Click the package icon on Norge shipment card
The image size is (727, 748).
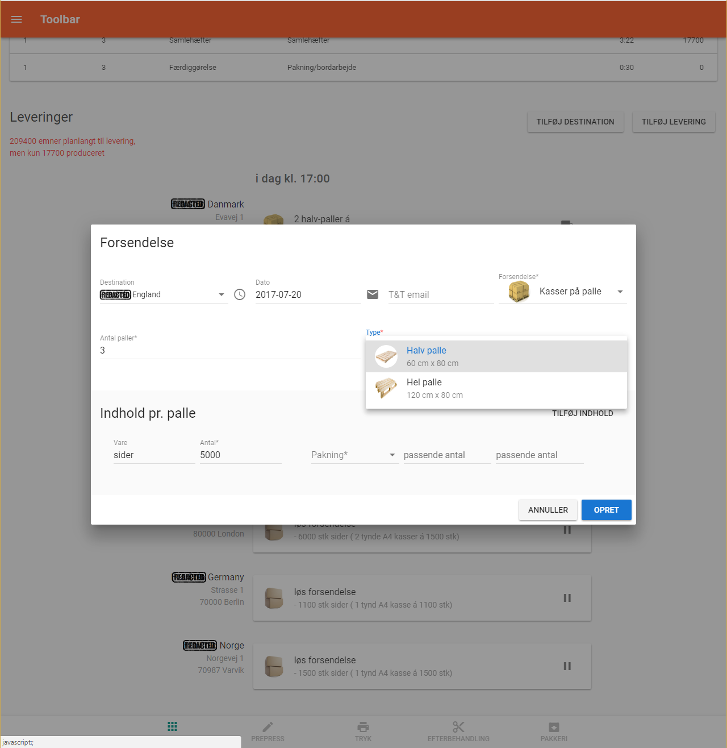274,666
